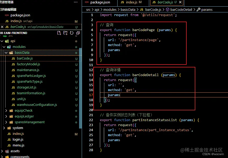The width and height of the screenshot is (228, 158).
Task: Click the barCodeDetail breadcrumb symbol
Action: tap(181, 9)
